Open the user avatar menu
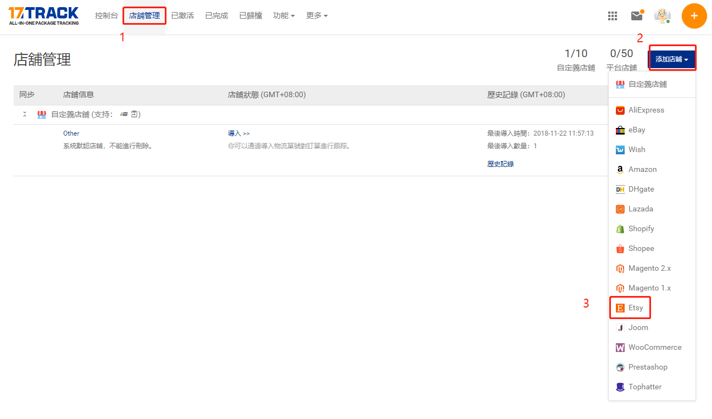The image size is (712, 419). [663, 16]
